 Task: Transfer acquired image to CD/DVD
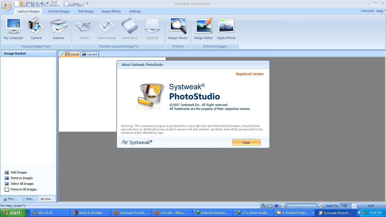point(152,29)
